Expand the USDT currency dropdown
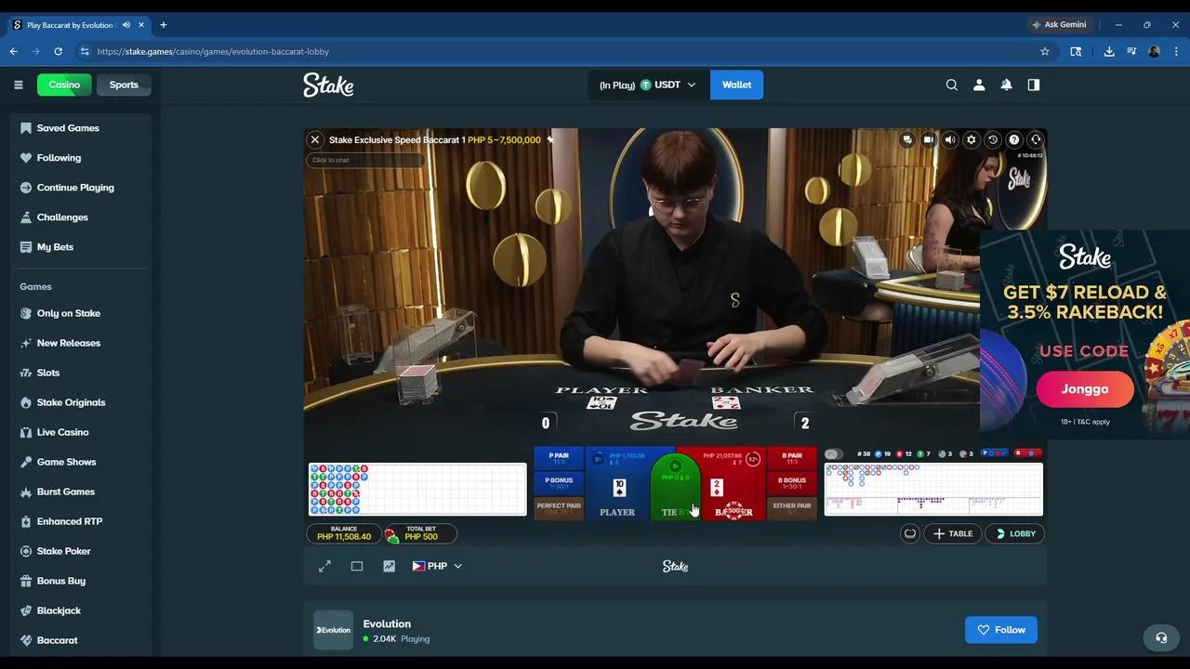 click(650, 85)
